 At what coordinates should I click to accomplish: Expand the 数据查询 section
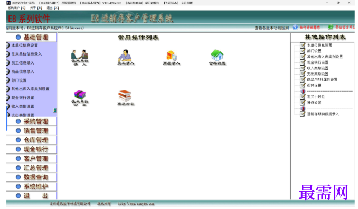[x=32, y=177]
